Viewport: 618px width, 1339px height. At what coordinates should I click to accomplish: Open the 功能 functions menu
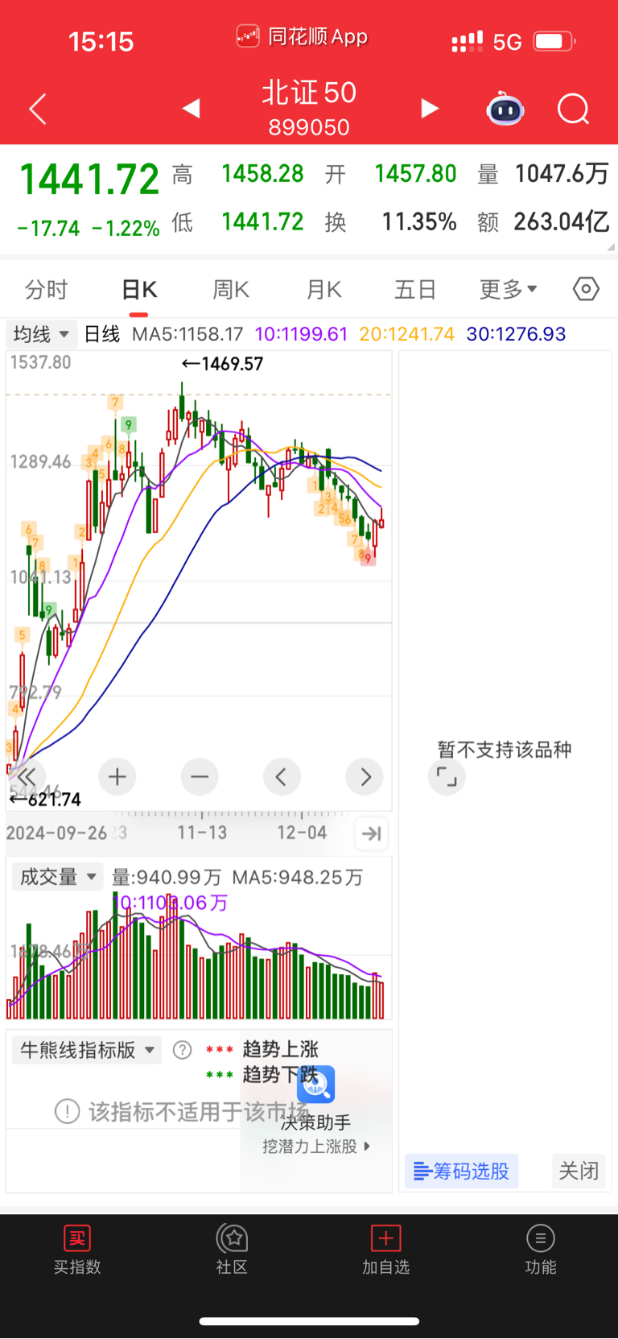pyautogui.click(x=541, y=1249)
